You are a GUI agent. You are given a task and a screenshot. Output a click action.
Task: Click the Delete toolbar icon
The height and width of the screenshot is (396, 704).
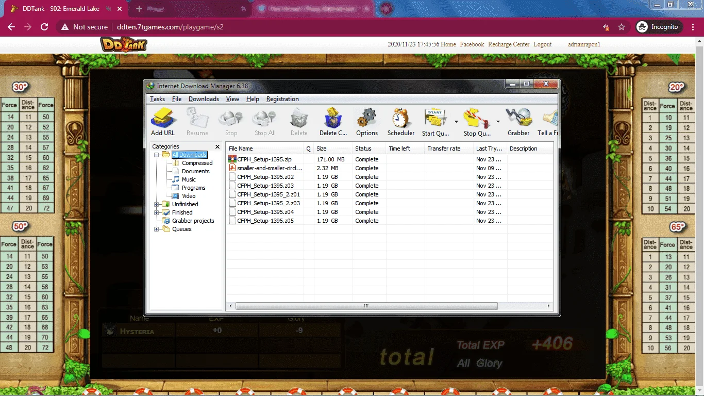(x=299, y=122)
